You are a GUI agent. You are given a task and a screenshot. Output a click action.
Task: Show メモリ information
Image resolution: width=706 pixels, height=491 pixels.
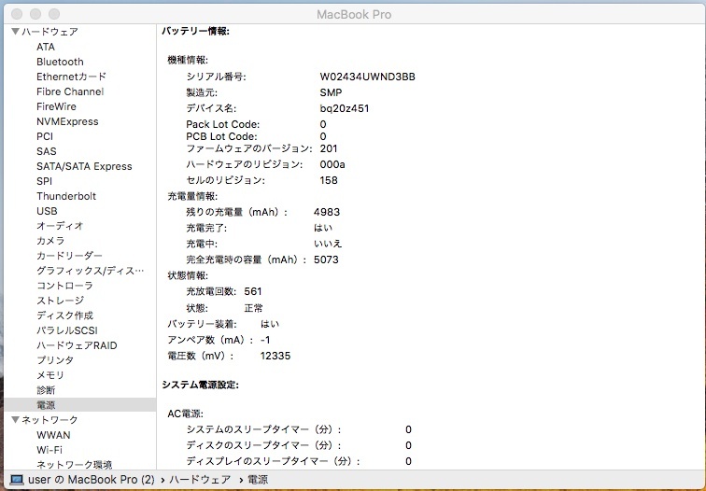click(50, 375)
